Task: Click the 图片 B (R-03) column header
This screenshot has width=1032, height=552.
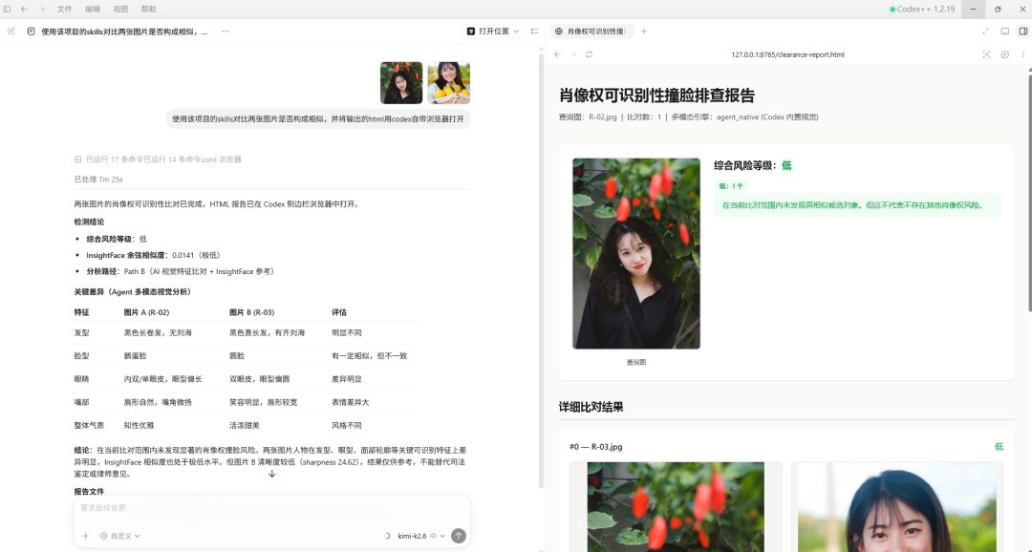Action: (x=251, y=312)
